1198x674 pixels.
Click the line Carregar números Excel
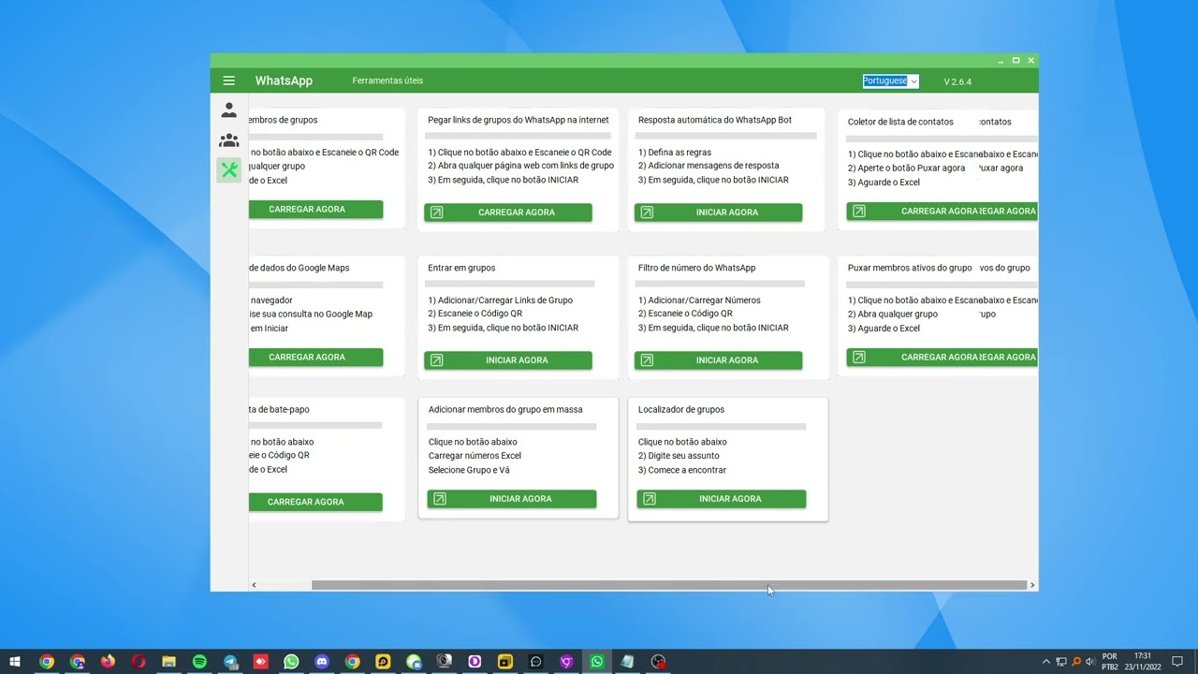(x=475, y=456)
